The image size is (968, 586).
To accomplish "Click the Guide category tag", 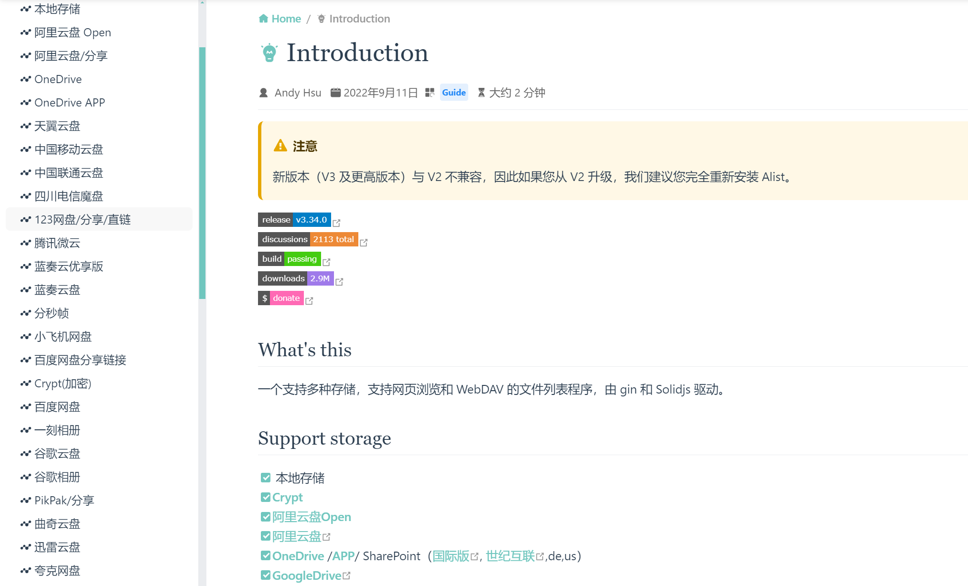I will pos(453,93).
